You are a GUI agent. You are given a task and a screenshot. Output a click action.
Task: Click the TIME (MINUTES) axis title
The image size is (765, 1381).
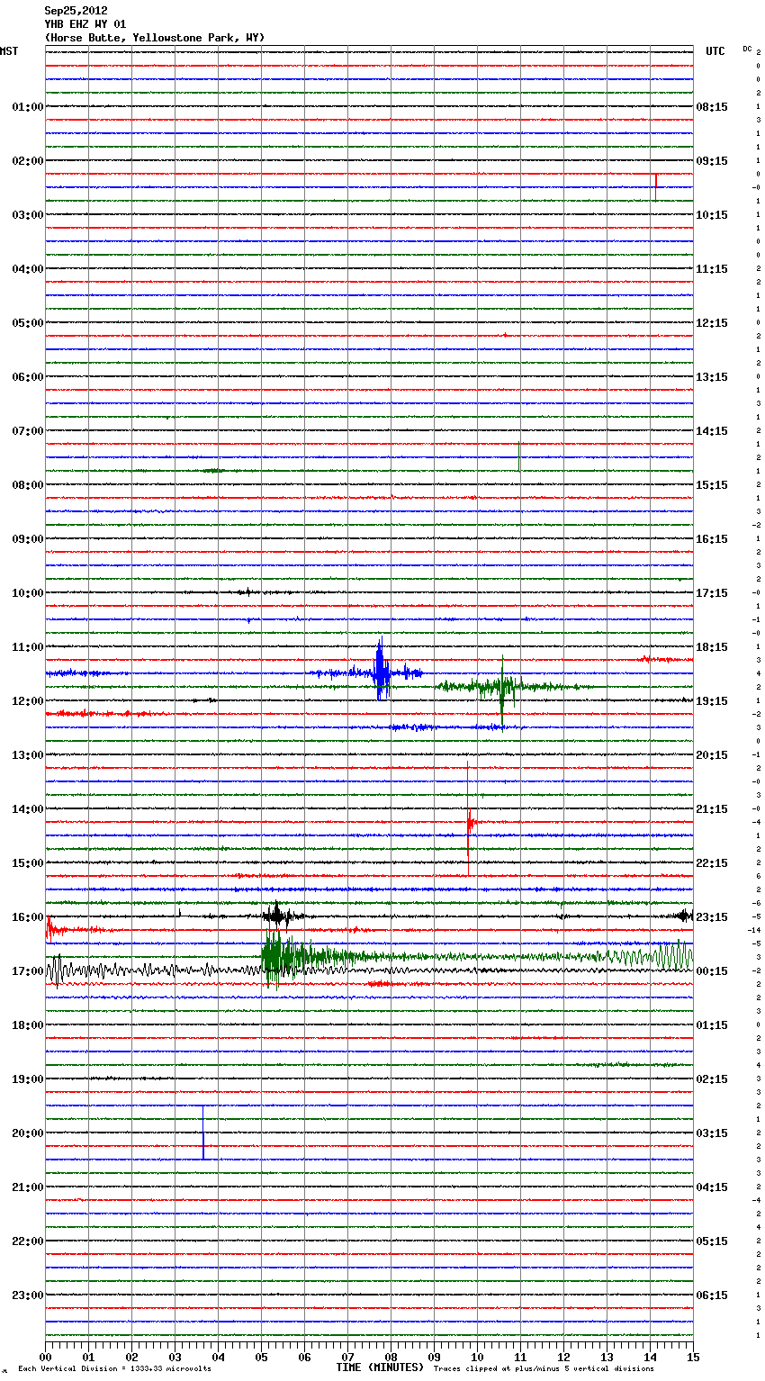(x=380, y=1367)
